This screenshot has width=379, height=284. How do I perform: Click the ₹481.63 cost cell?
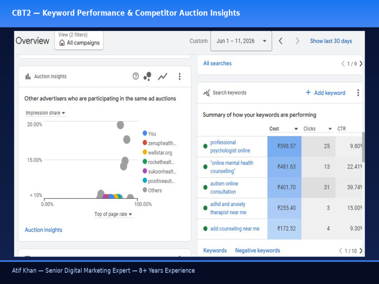click(284, 167)
